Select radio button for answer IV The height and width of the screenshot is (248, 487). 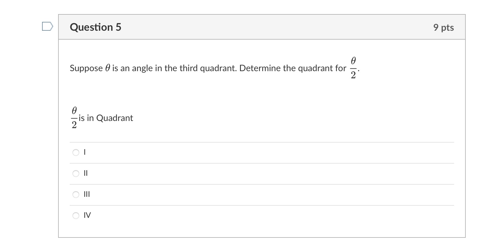pos(76,216)
